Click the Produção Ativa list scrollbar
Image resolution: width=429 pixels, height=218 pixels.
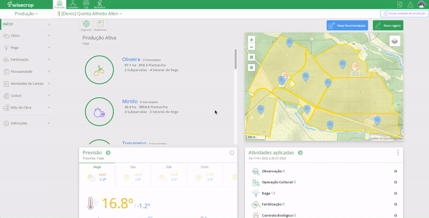[235, 59]
